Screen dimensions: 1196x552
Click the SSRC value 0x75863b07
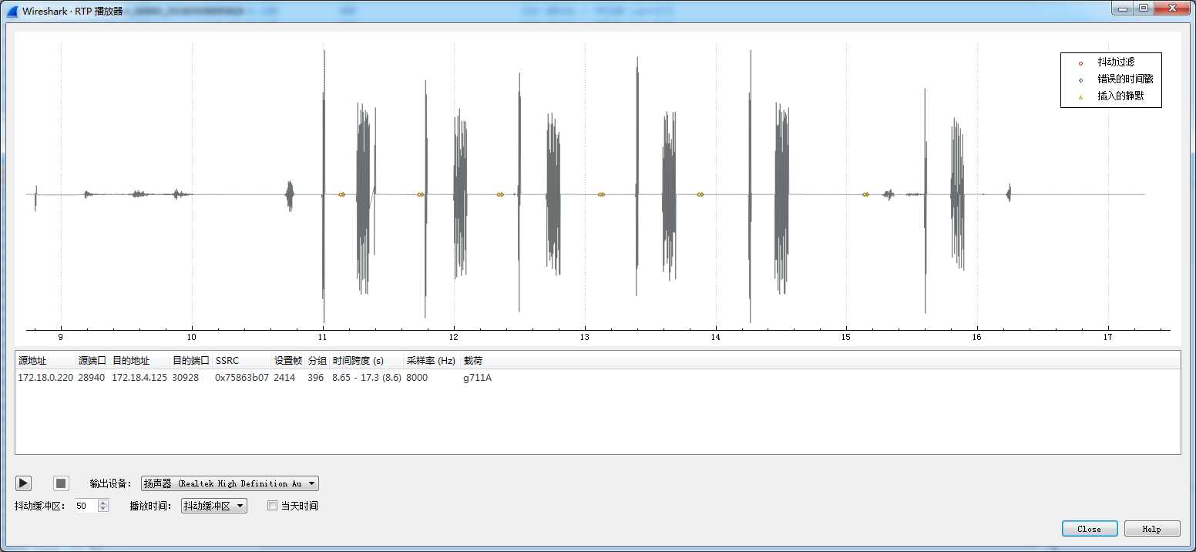(242, 378)
